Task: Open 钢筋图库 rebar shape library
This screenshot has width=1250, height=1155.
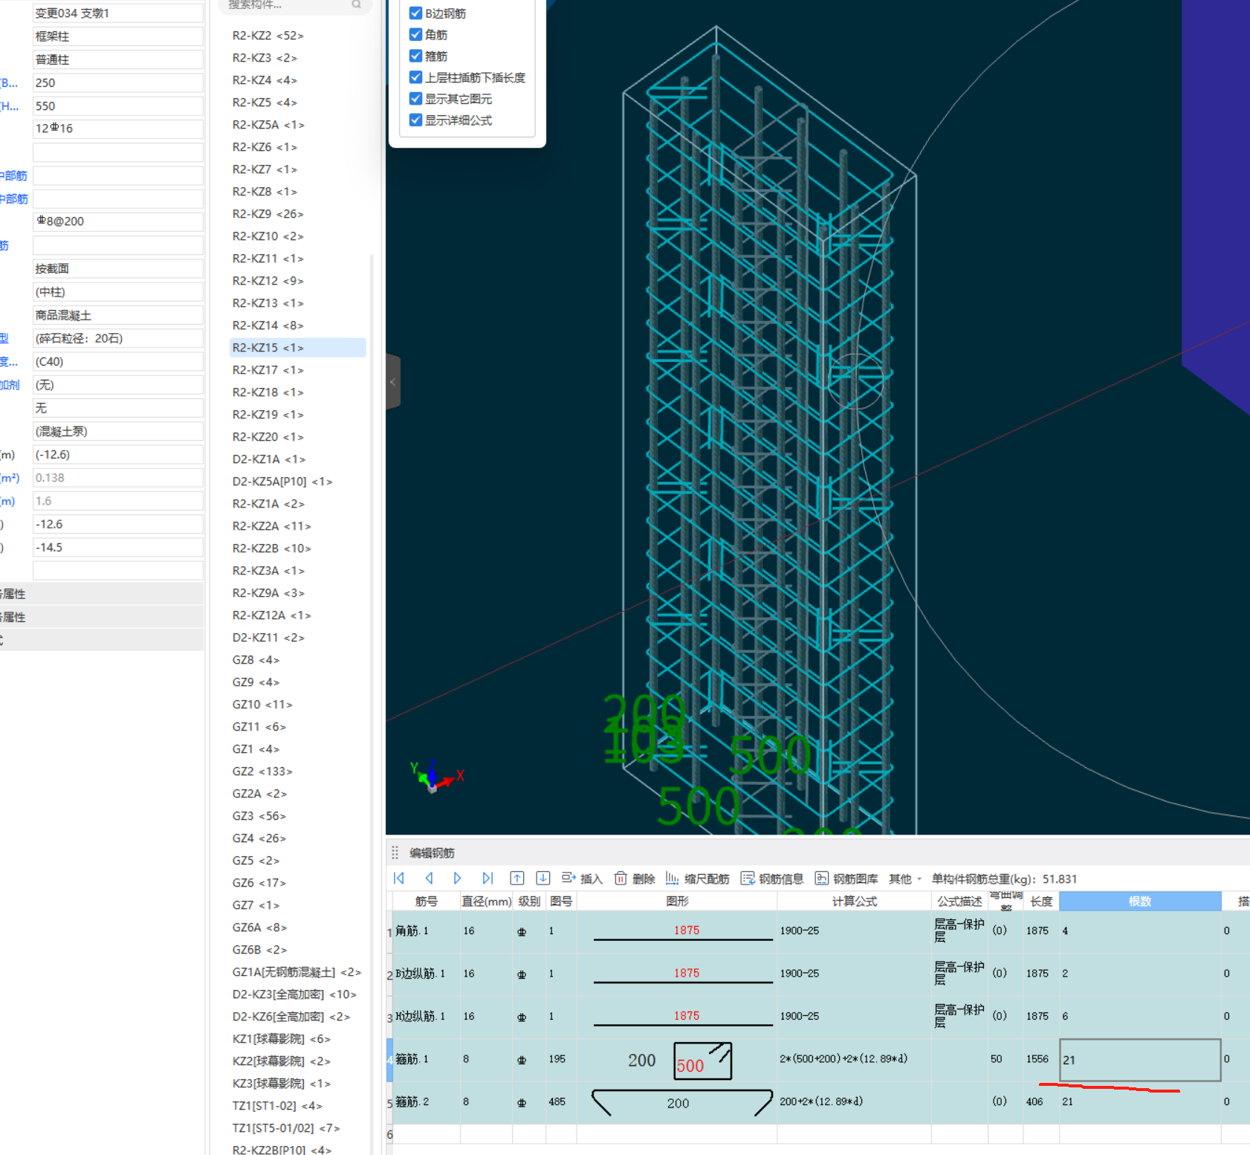Action: pyautogui.click(x=846, y=879)
